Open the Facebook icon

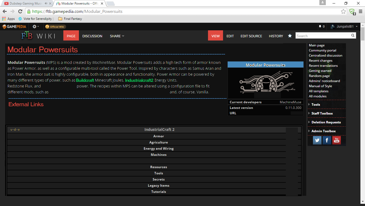(x=327, y=140)
